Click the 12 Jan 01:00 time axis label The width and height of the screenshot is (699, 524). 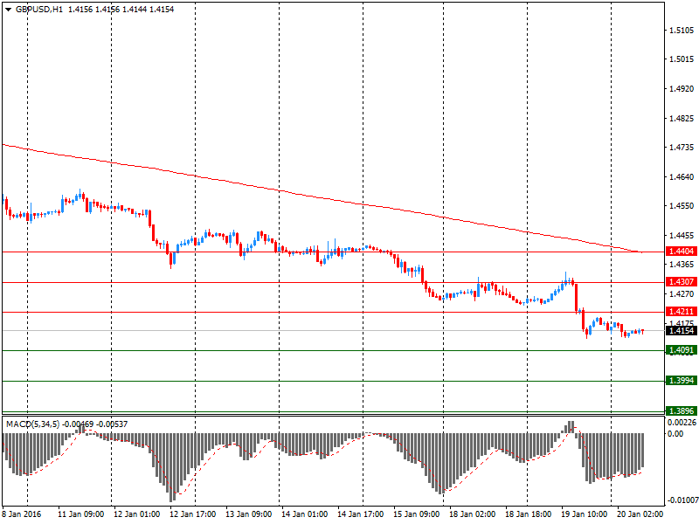pos(137,514)
